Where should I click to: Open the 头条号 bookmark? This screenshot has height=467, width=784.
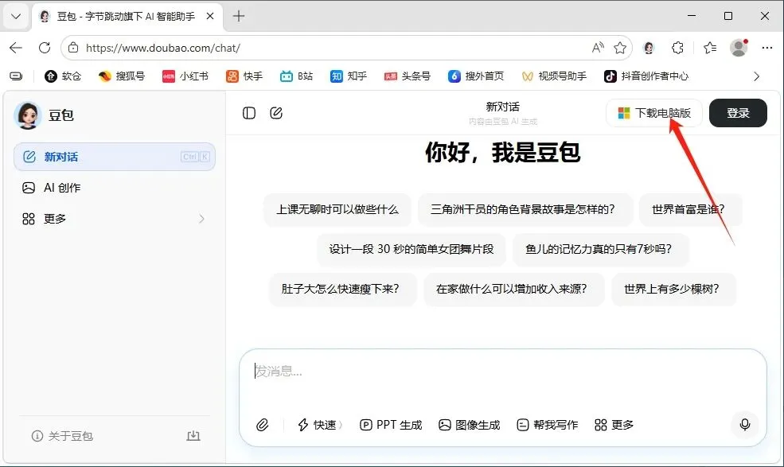(407, 76)
